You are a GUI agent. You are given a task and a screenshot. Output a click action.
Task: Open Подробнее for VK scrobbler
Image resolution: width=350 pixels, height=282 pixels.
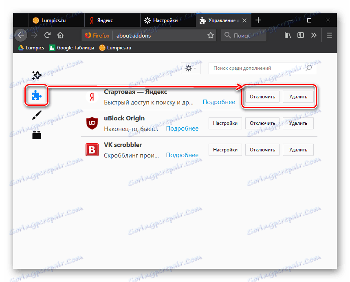[182, 155]
